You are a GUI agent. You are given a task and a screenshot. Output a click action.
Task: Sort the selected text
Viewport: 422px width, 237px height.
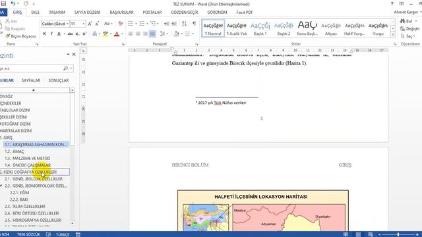click(x=184, y=24)
